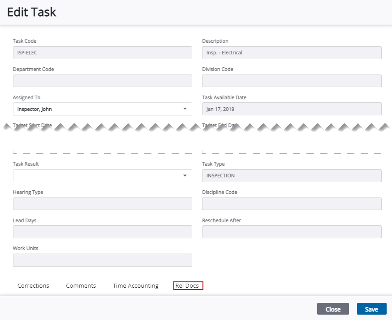Open the Comments tab
The width and height of the screenshot is (392, 320).
tap(81, 286)
